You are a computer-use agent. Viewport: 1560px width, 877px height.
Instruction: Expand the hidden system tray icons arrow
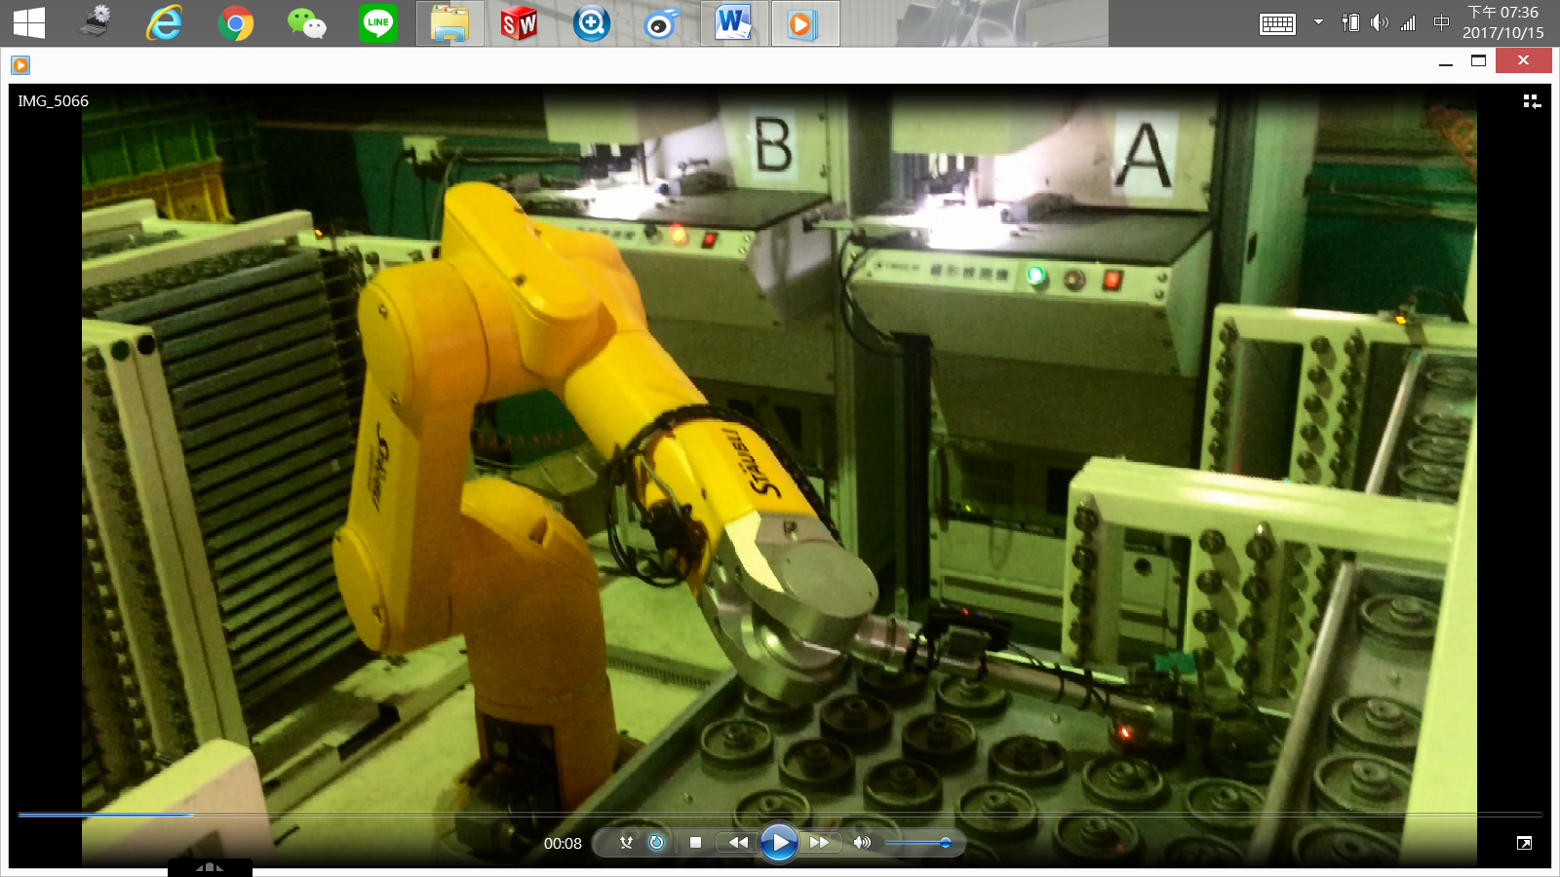click(1318, 22)
